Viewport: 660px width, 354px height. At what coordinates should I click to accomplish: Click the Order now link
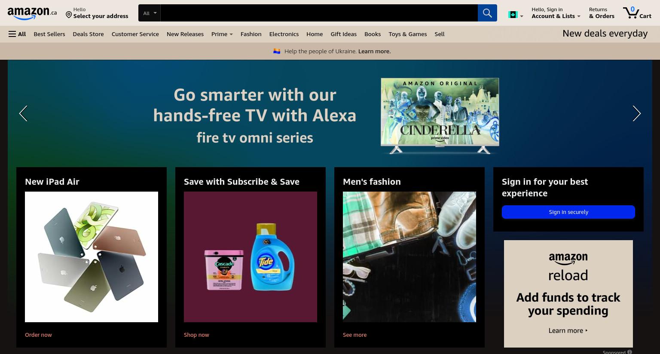38,335
